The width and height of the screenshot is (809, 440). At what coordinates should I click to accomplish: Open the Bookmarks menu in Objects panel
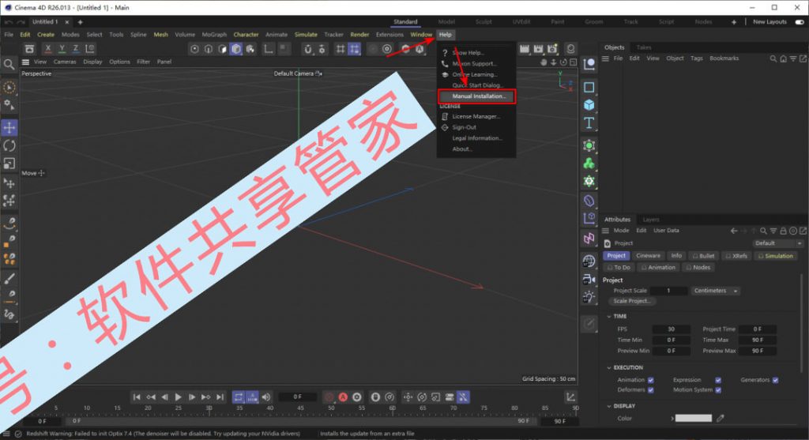click(x=724, y=58)
